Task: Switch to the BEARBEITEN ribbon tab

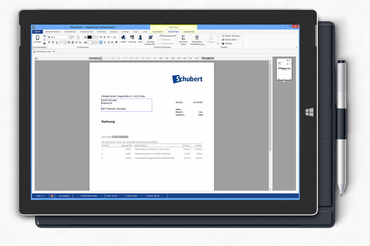Action: pos(189,32)
